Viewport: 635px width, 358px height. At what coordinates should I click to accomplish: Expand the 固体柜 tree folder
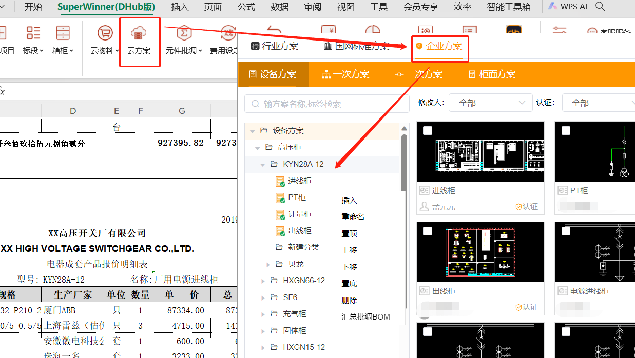(262, 331)
